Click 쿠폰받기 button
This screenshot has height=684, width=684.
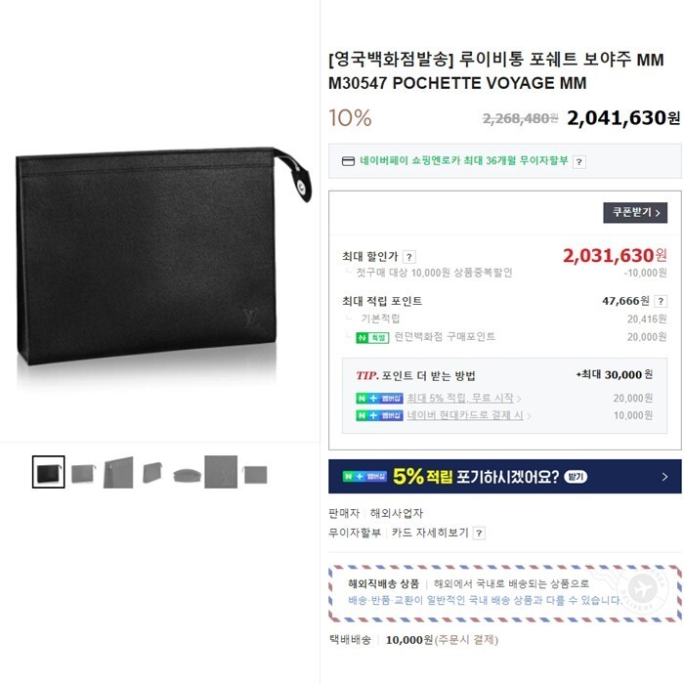coord(635,213)
